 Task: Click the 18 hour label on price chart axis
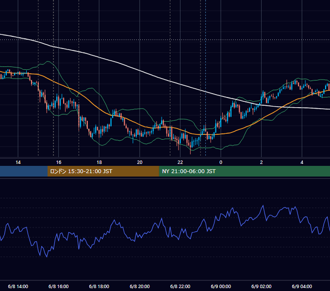tap(99, 162)
